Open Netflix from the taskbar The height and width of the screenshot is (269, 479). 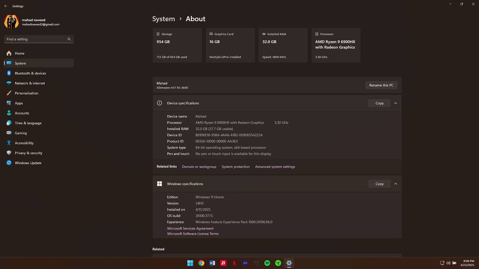click(234, 263)
